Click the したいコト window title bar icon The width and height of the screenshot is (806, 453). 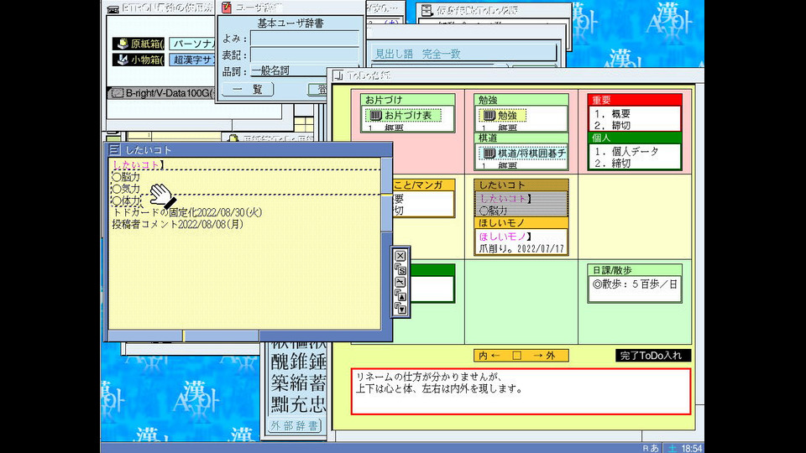coord(115,149)
